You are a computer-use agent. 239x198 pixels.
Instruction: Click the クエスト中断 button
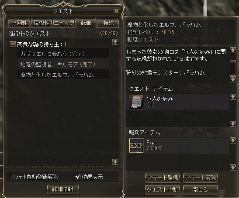(163, 190)
